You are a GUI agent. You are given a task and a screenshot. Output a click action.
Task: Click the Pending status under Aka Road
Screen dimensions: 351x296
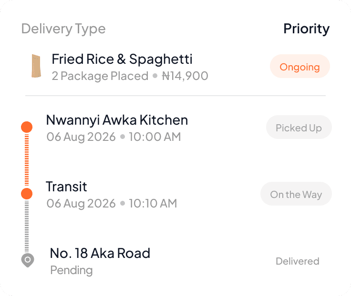(72, 270)
